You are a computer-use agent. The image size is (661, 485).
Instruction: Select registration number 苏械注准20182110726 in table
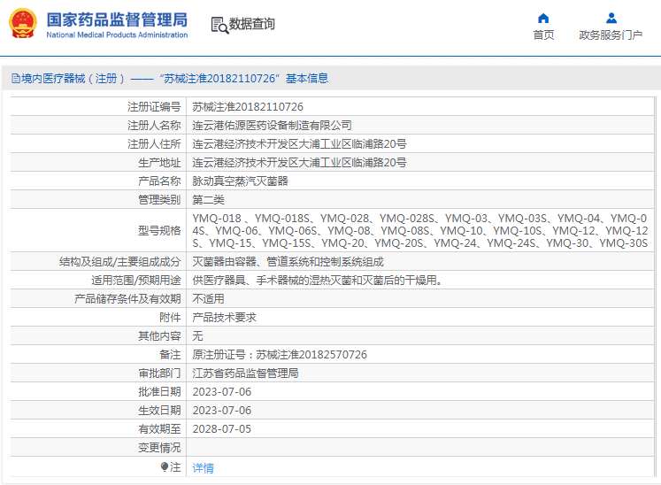pyautogui.click(x=248, y=107)
